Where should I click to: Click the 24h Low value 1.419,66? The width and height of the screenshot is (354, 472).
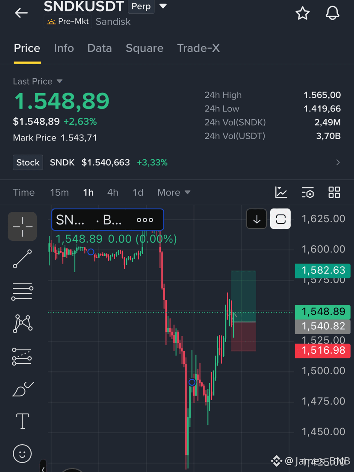coord(322,108)
